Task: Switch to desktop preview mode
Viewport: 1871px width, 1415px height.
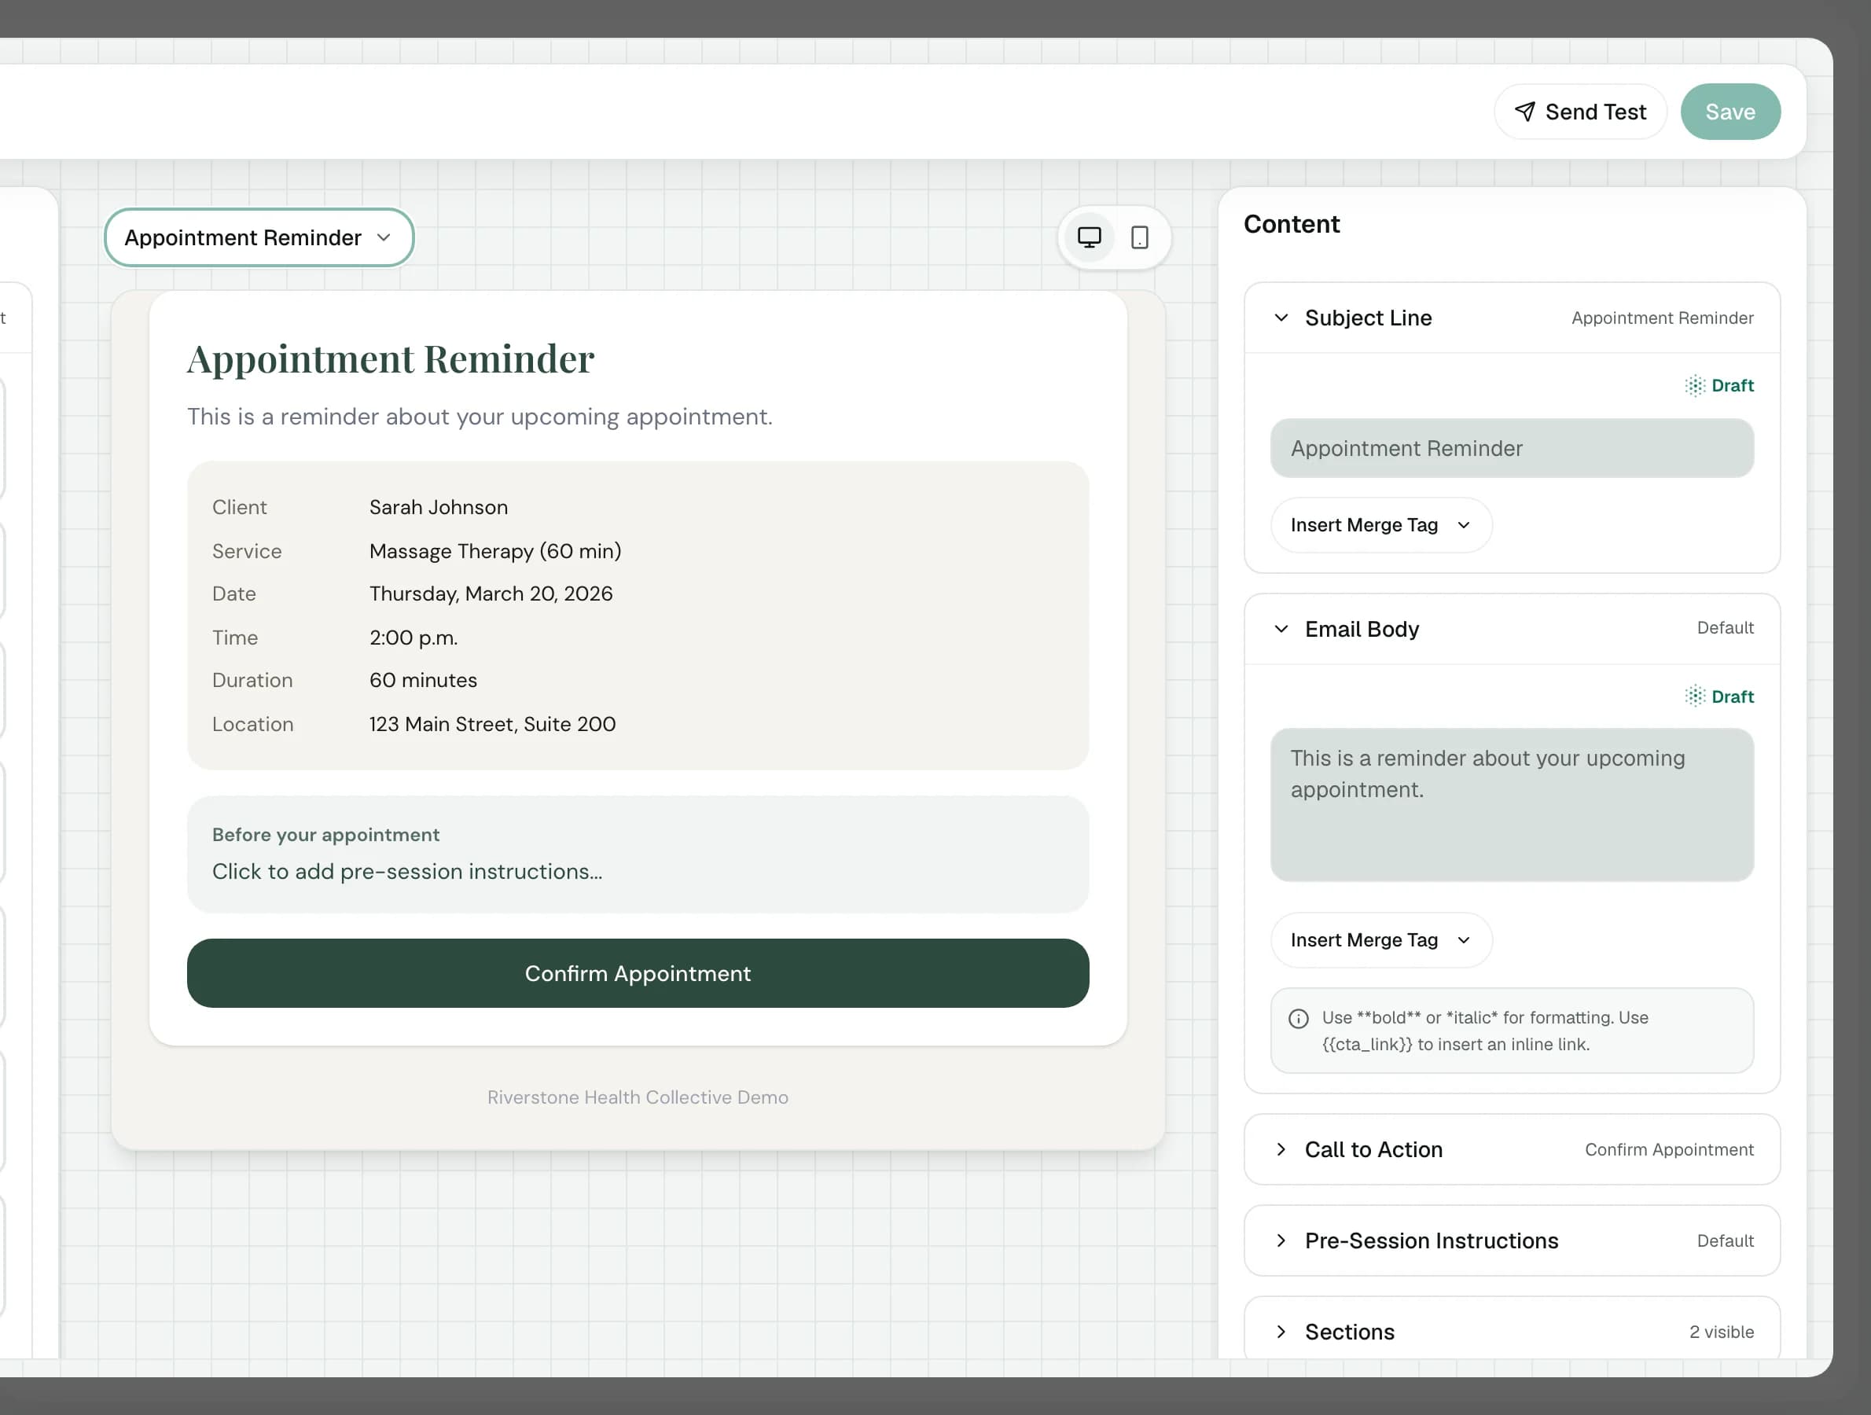Action: coord(1089,237)
